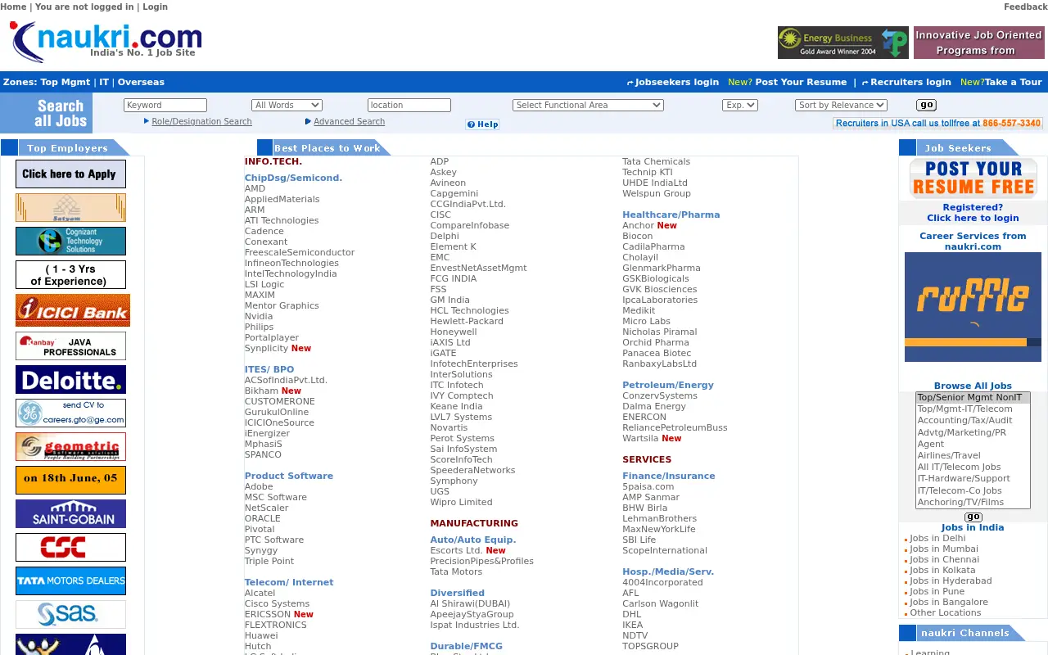Image resolution: width=1048 pixels, height=655 pixels.
Task: Open the IT zone
Action: (104, 82)
